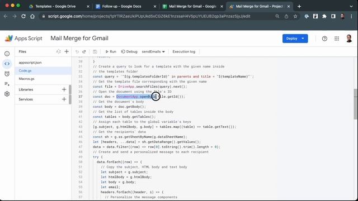Viewport: 358px width, 201px height.
Task: Bookmark this page with star icon
Action: [295, 16]
